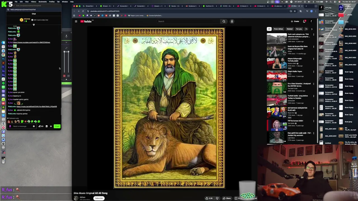Like the video with thumbs-up icon
This screenshot has width=358, height=201.
tap(209, 198)
